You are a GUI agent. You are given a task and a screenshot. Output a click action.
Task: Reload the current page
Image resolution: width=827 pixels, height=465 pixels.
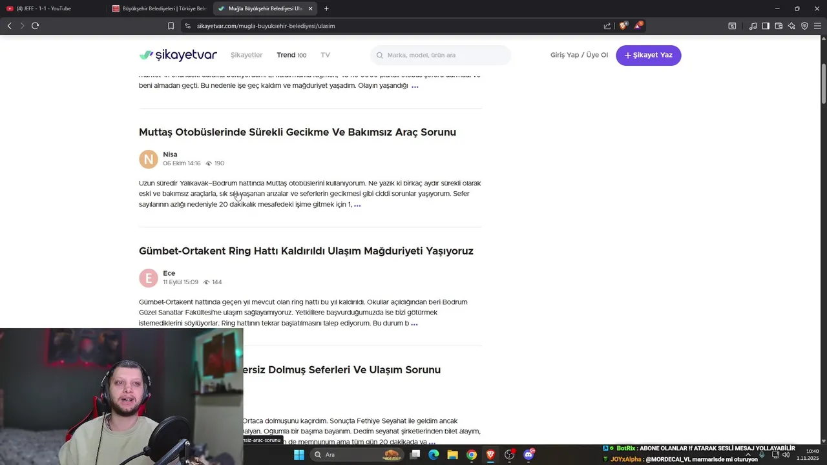coord(36,26)
